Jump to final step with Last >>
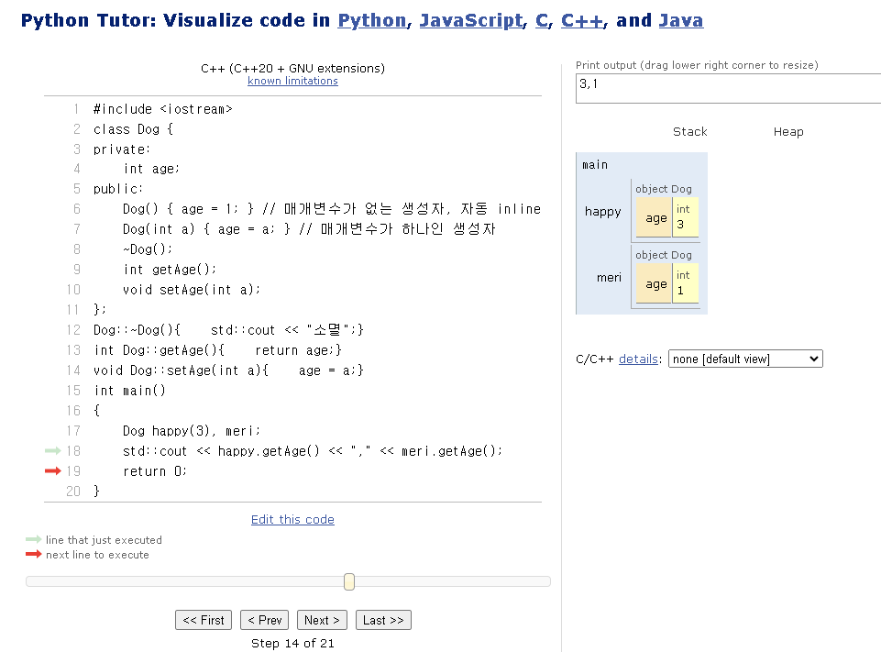The height and width of the screenshot is (652, 881). pyautogui.click(x=383, y=620)
